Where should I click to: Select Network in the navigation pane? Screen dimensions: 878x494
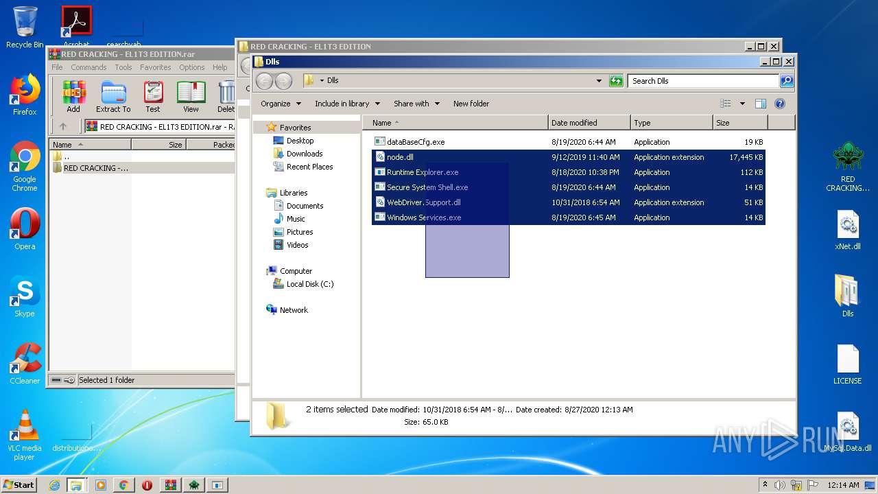(x=294, y=310)
